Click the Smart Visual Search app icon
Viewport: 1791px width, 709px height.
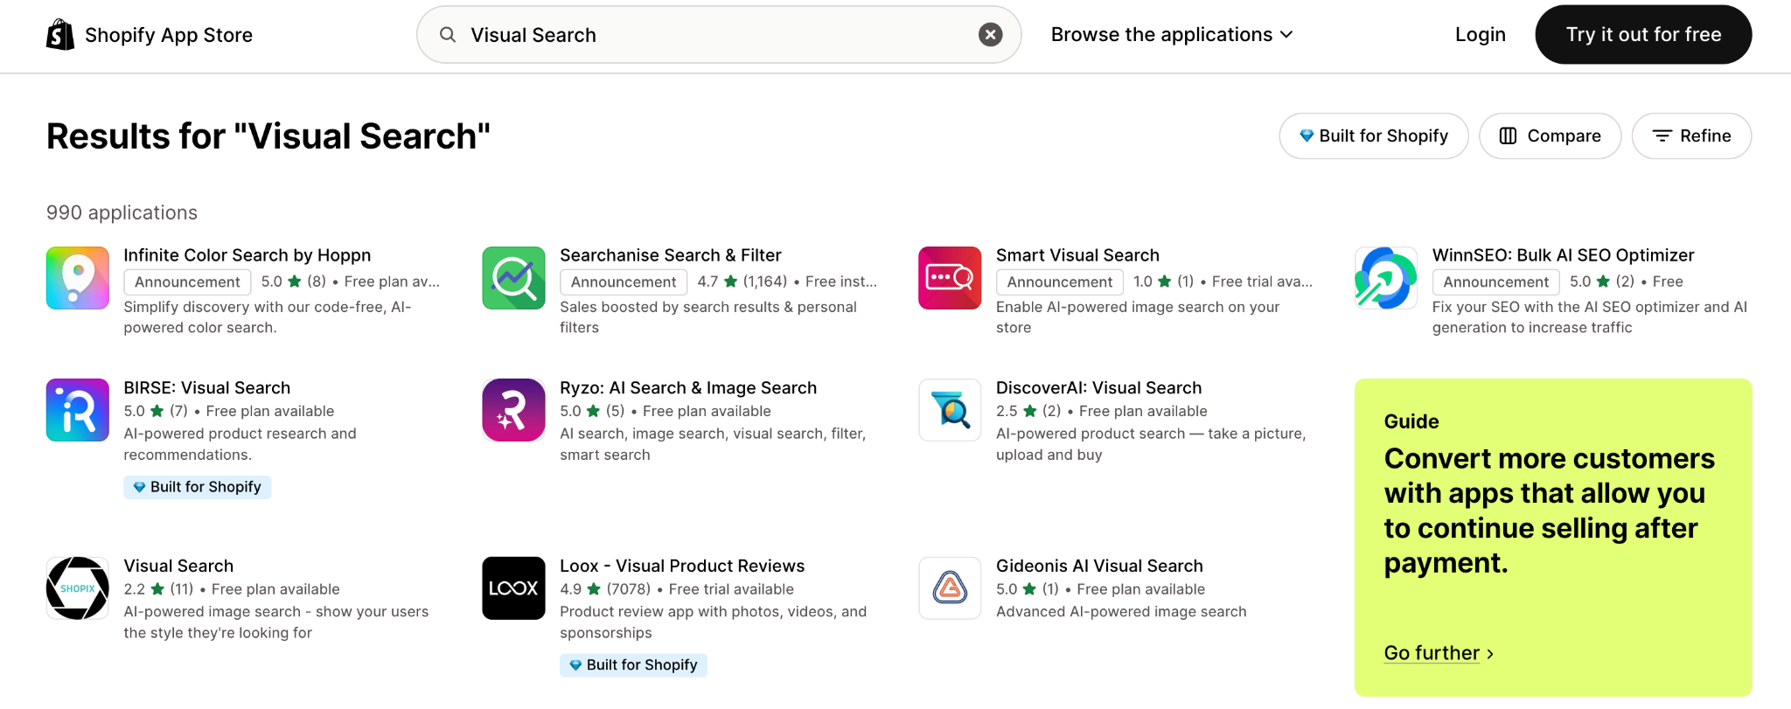950,278
